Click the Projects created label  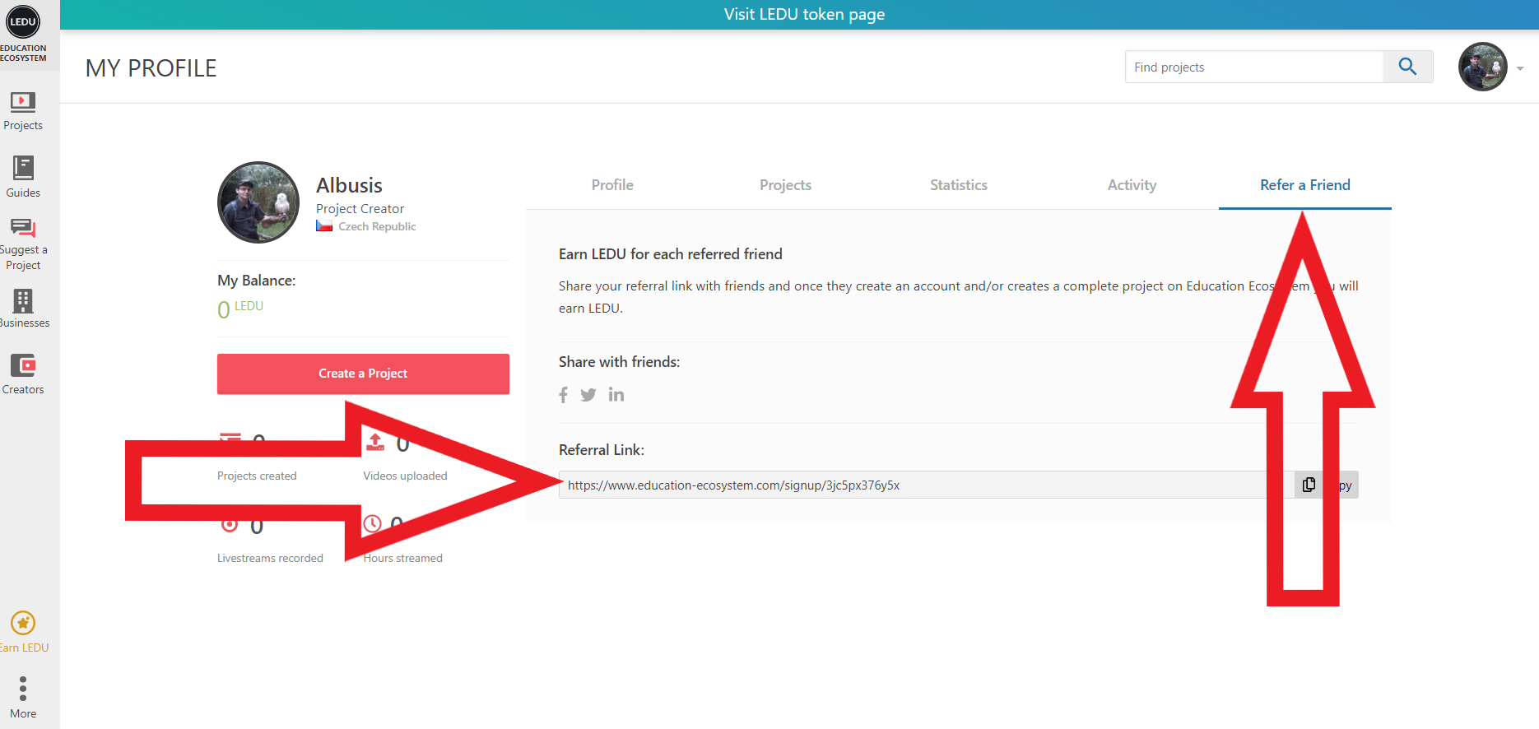pos(257,476)
